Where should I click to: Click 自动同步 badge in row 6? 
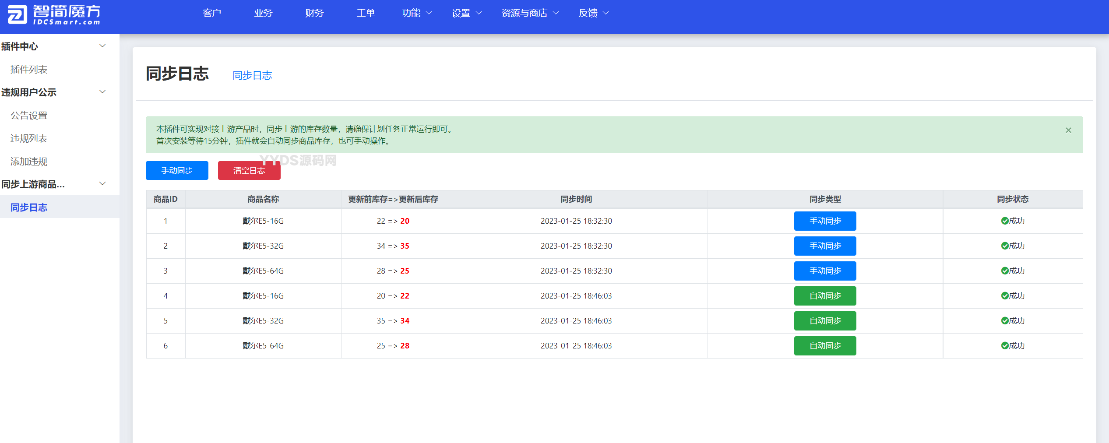click(x=825, y=346)
